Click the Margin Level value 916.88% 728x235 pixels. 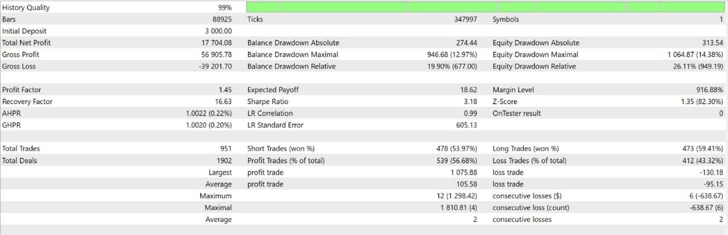coord(706,90)
